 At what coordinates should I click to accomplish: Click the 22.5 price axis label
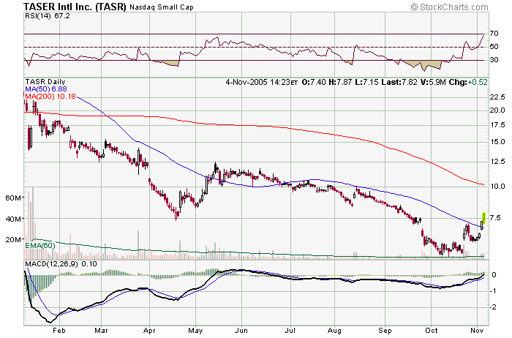point(497,97)
